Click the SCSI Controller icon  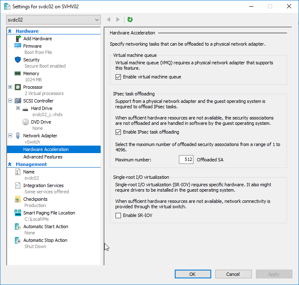click(18, 100)
